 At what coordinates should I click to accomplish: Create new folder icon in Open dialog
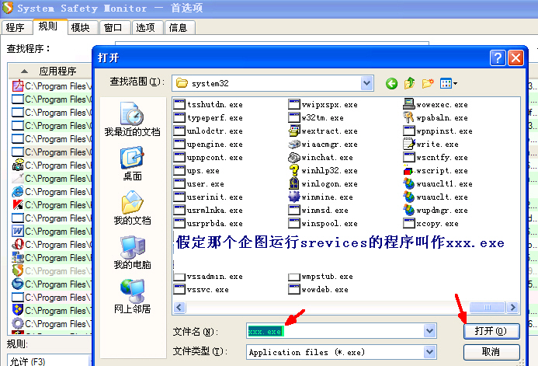(x=428, y=83)
